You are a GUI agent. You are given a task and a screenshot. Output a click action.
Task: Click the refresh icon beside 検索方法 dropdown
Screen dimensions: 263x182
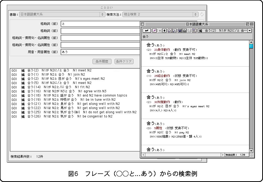pos(202,14)
